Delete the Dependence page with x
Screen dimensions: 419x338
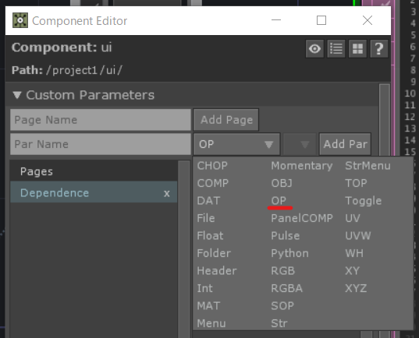pos(167,193)
